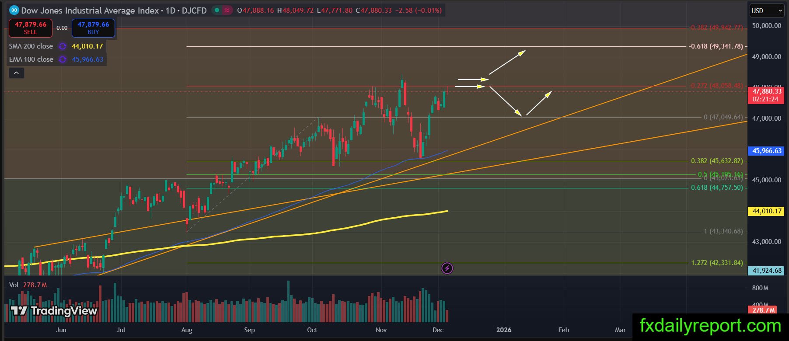Click the Nov label on the time axis

tap(381, 330)
